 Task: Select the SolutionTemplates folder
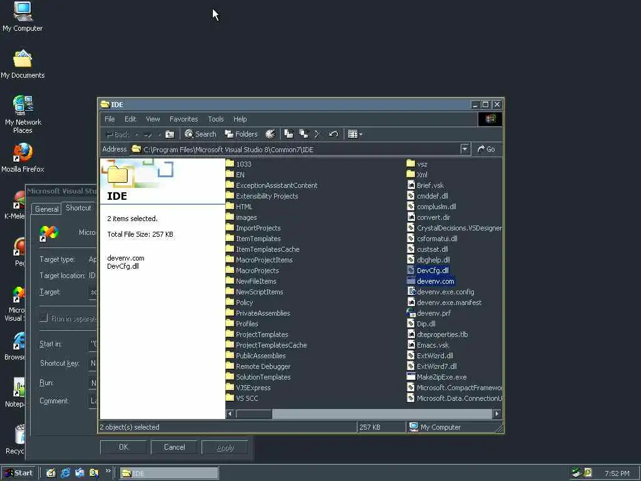pyautogui.click(x=259, y=376)
